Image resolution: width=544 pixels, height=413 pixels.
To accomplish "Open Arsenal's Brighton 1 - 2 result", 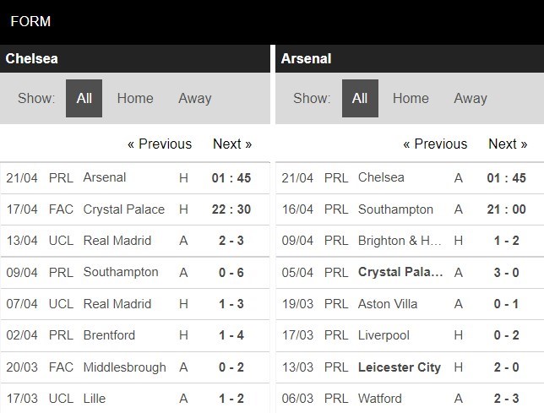I will [410, 241].
